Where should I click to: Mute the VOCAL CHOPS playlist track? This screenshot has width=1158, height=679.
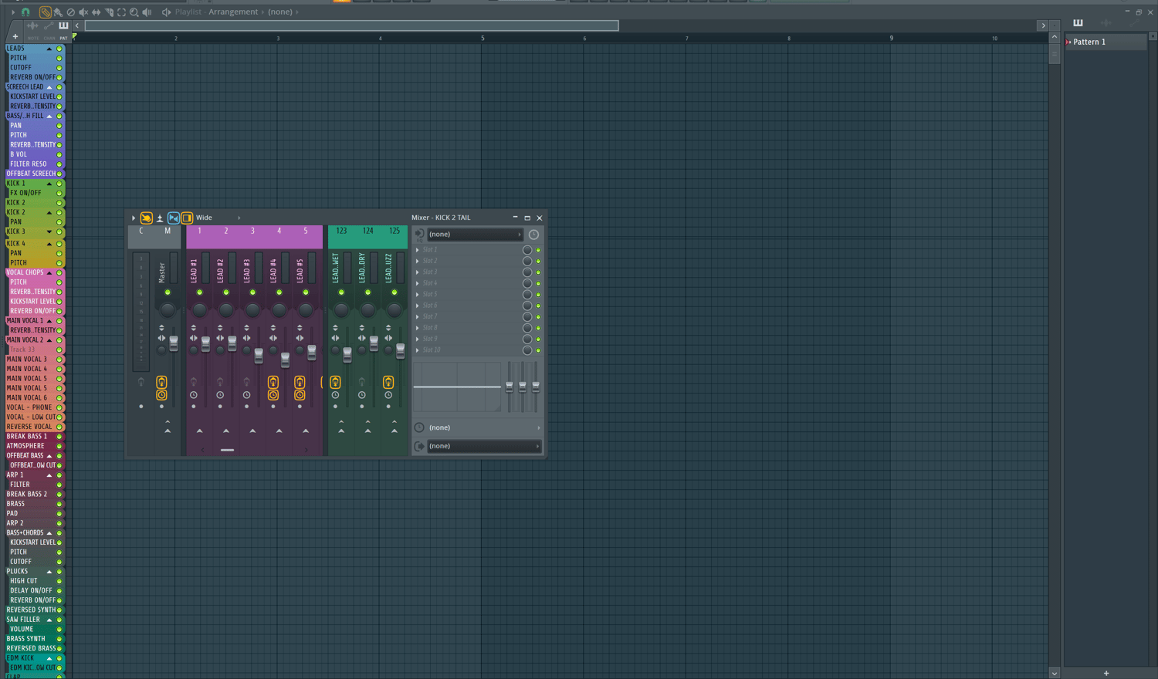pyautogui.click(x=59, y=272)
